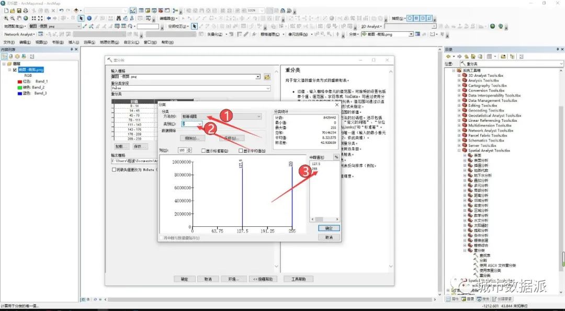Select Data Management Tools.tbx in catalog
Viewport: 565px width, 311px height.
492,101
